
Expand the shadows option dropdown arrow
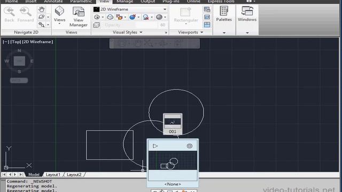pos(103,17)
